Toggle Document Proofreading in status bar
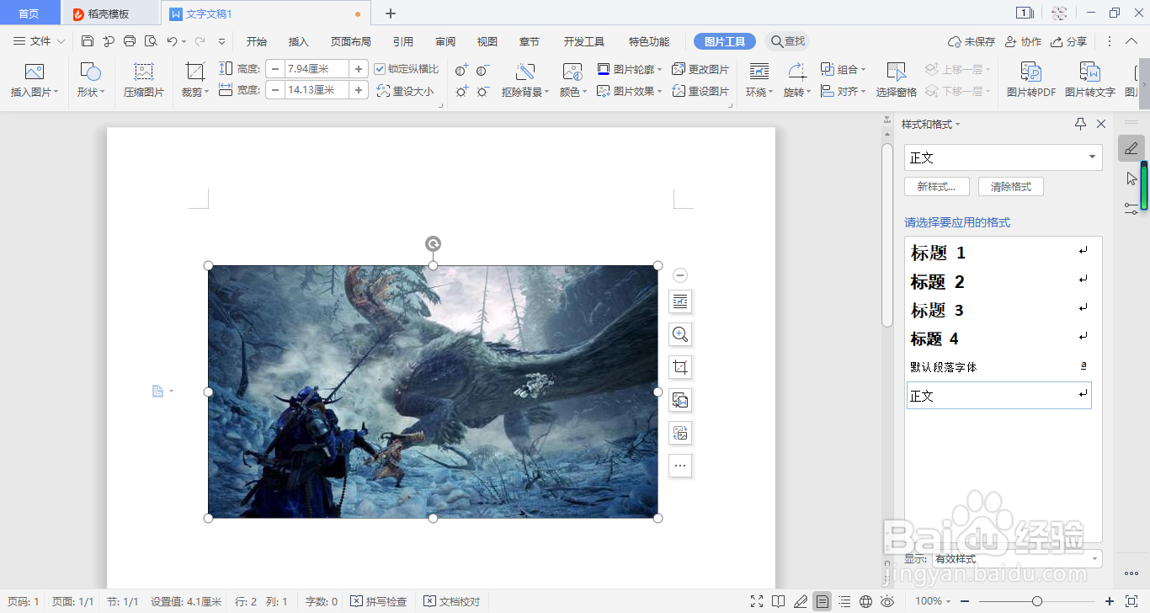Screen dimensions: 1150x613 pyautogui.click(x=452, y=601)
